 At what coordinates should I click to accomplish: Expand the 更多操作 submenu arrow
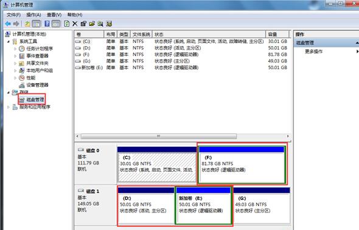[357, 52]
